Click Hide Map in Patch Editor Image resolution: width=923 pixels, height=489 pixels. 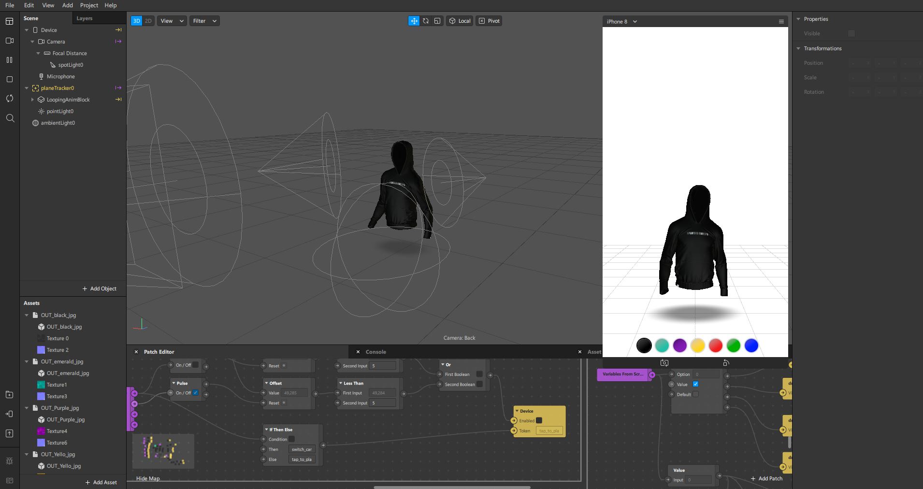point(148,478)
